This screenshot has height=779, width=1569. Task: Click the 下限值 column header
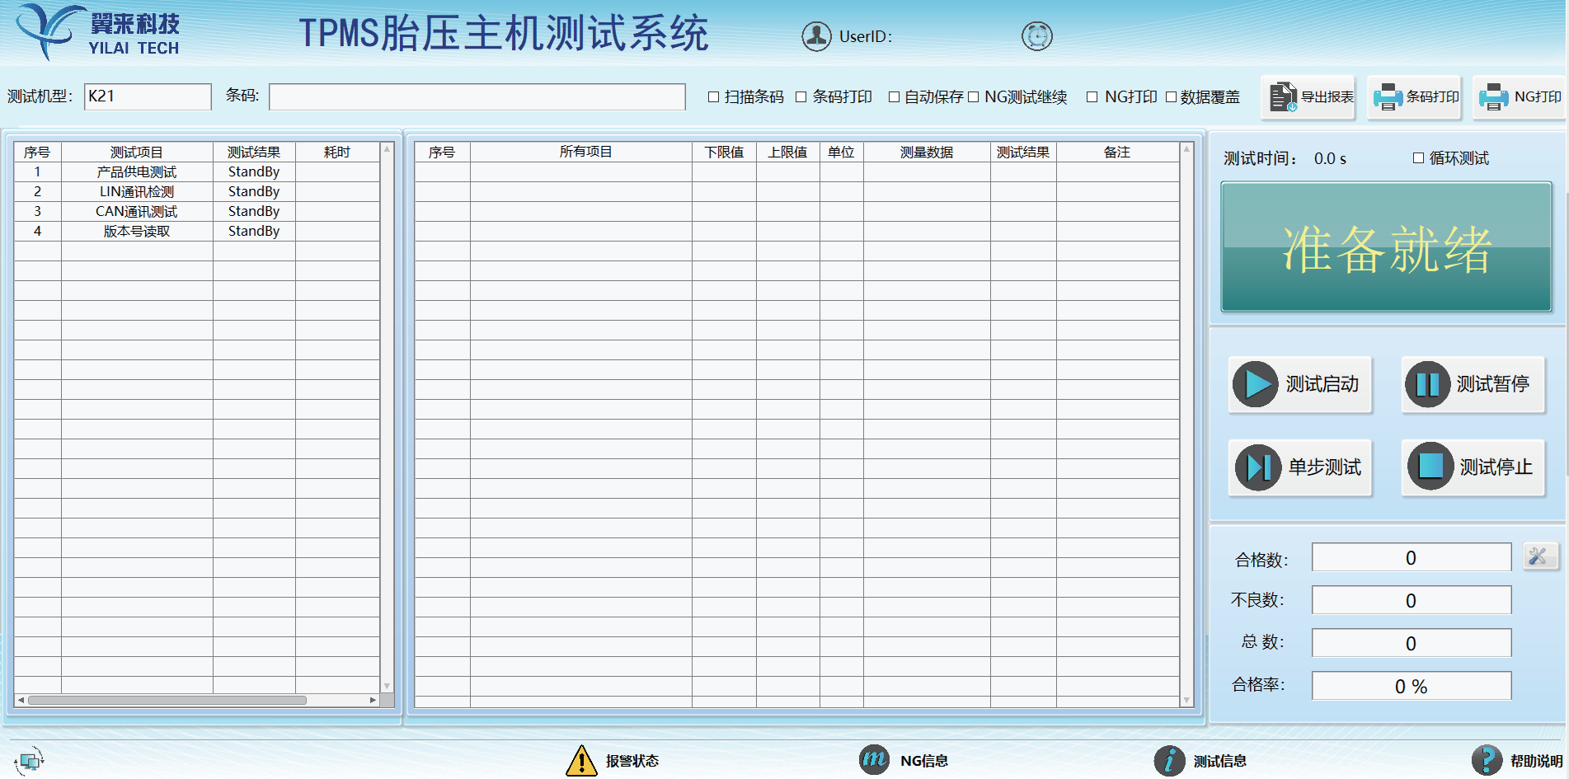(x=724, y=152)
